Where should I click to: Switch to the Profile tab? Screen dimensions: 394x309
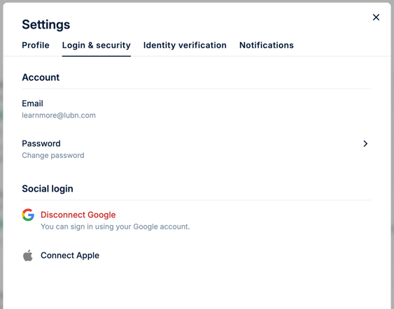tap(36, 45)
